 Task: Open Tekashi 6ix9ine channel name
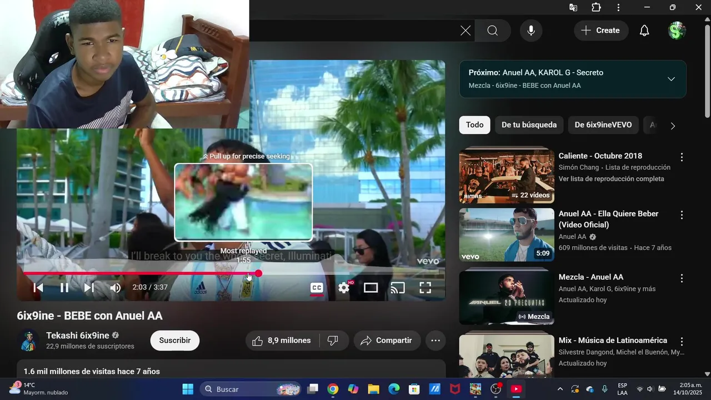pyautogui.click(x=78, y=336)
